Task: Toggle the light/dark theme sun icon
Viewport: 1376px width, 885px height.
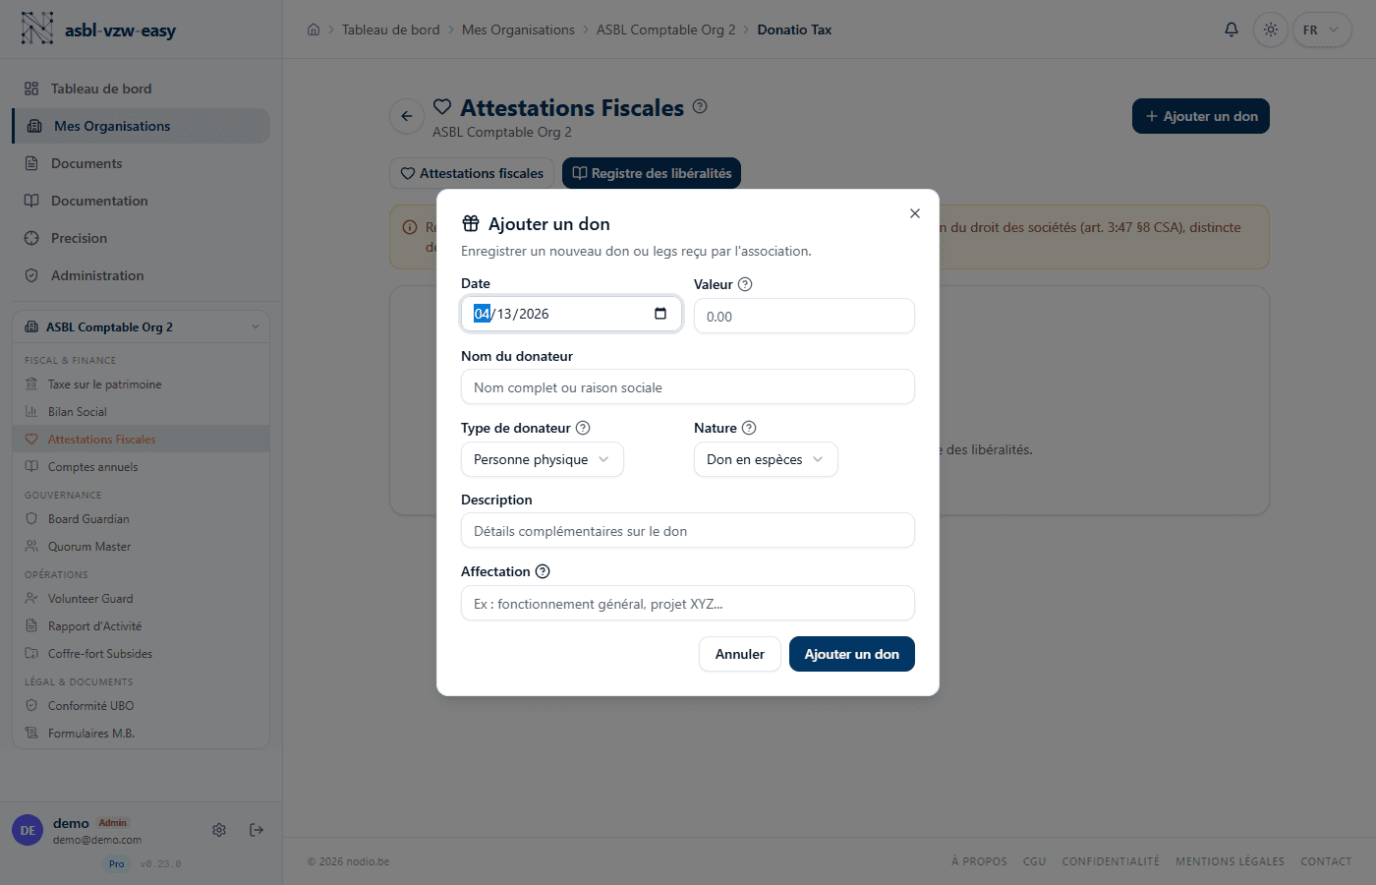Action: (1271, 29)
